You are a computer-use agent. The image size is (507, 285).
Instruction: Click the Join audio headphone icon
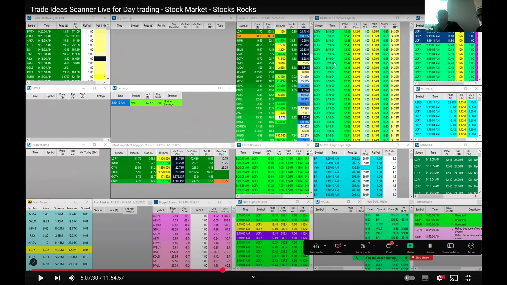pyautogui.click(x=316, y=246)
